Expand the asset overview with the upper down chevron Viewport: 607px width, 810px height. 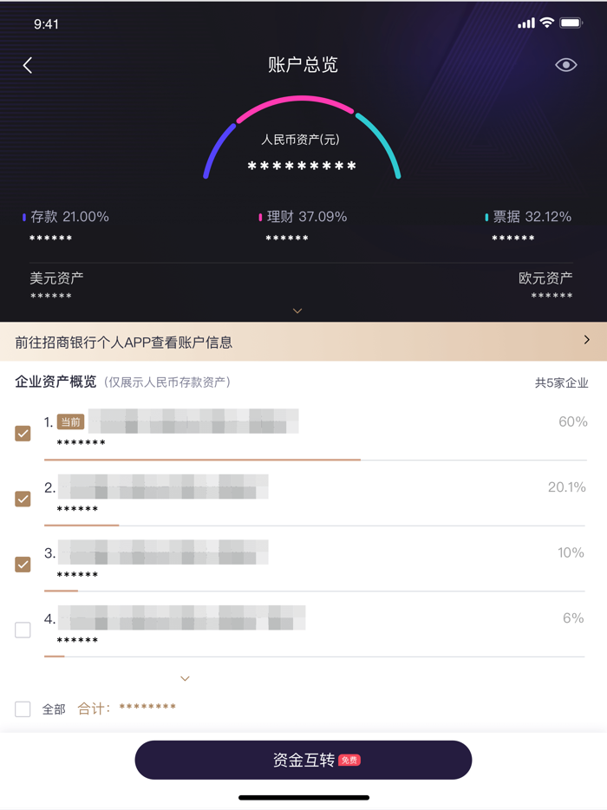tap(297, 310)
